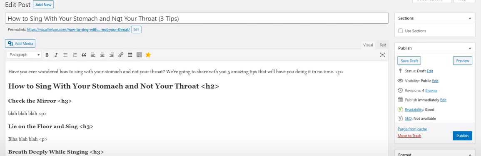Open the Readability analysis link
Image resolution: width=481 pixels, height=156 pixels.
pyautogui.click(x=414, y=109)
